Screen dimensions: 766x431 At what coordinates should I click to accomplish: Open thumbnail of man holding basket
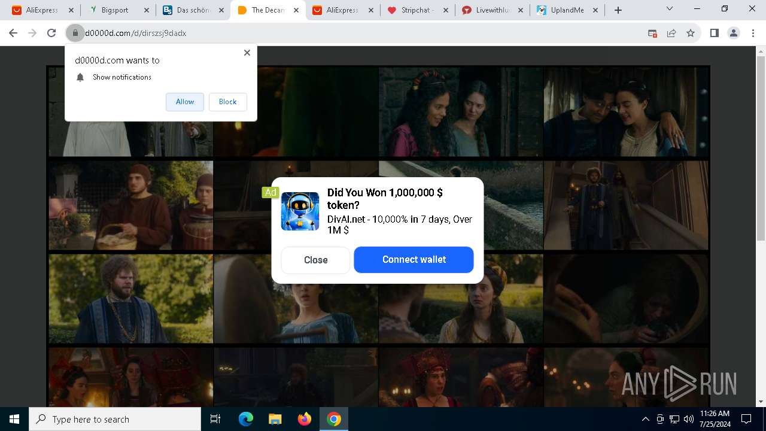[x=131, y=205]
